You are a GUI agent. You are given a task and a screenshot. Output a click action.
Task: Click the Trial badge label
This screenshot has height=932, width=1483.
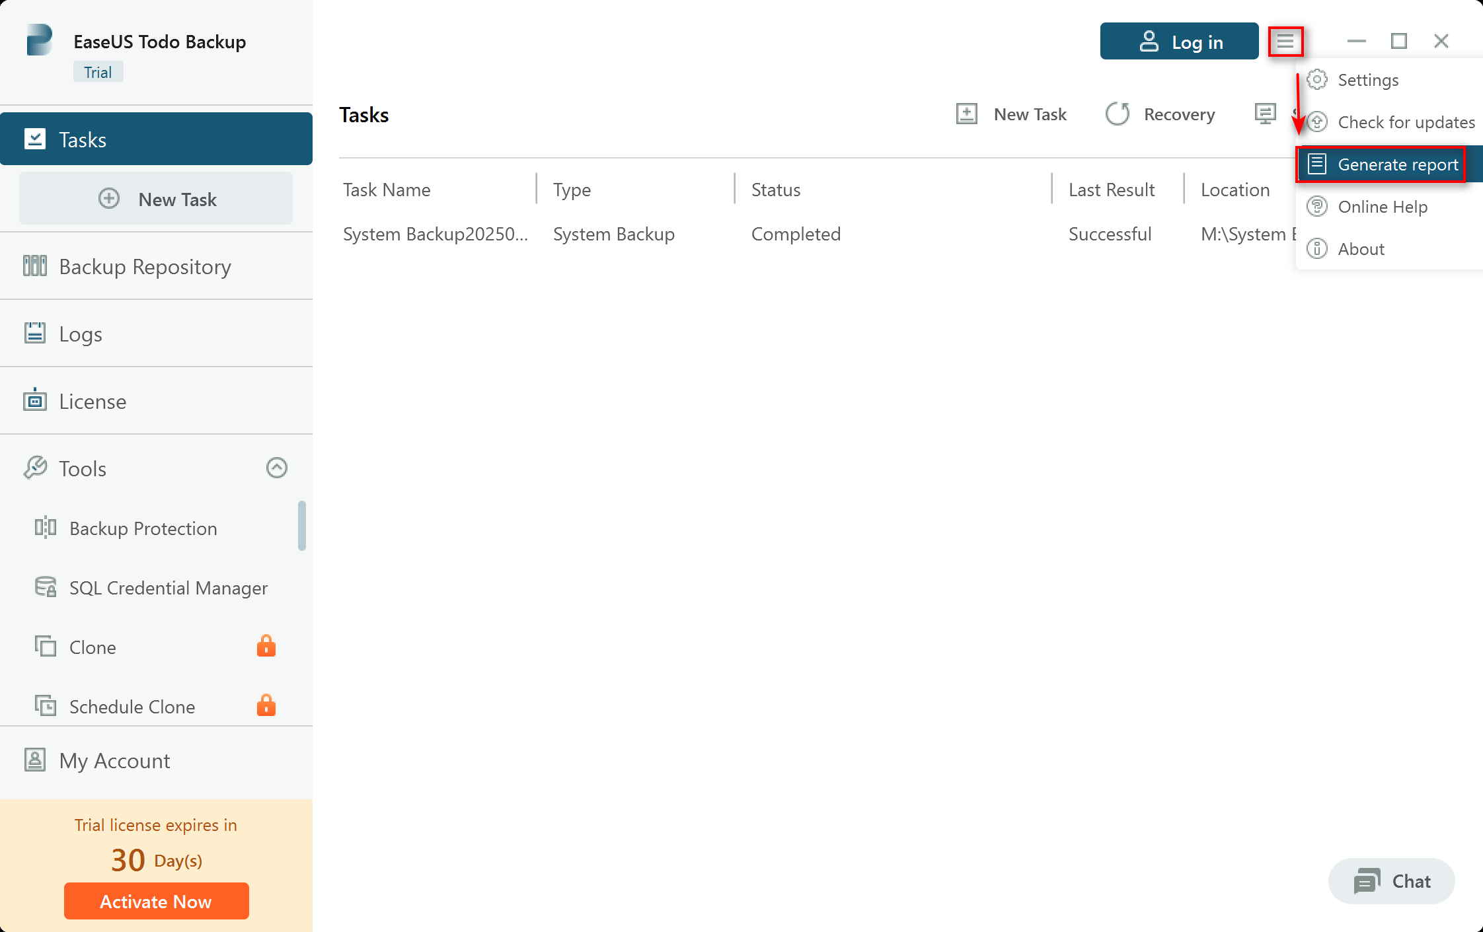point(98,72)
